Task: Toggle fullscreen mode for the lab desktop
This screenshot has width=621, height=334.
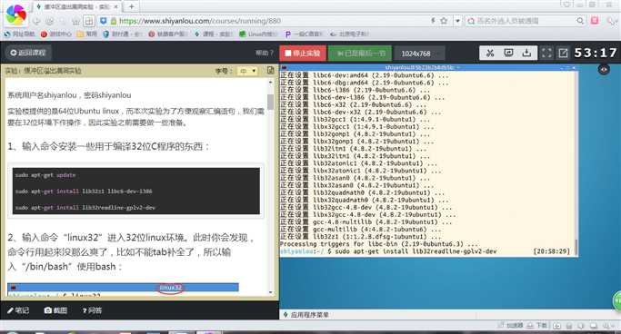Action: (x=546, y=53)
